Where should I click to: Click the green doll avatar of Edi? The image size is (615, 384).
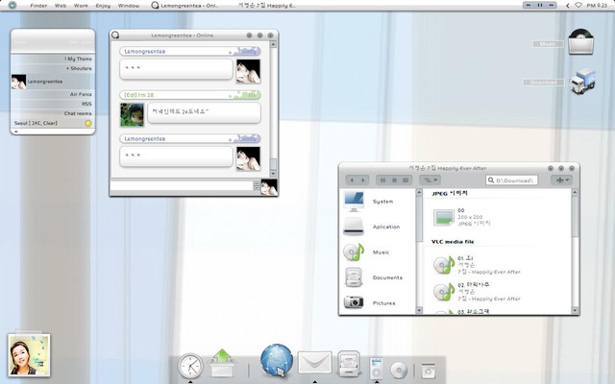133,115
